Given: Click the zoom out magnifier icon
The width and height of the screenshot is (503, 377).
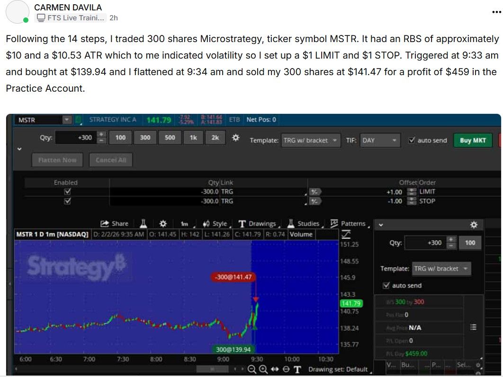Looking at the screenshot, I should tap(252, 369).
